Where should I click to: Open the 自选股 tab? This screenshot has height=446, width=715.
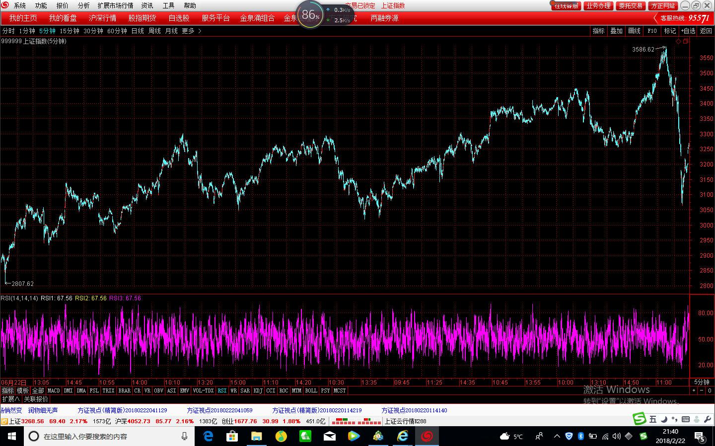click(179, 18)
